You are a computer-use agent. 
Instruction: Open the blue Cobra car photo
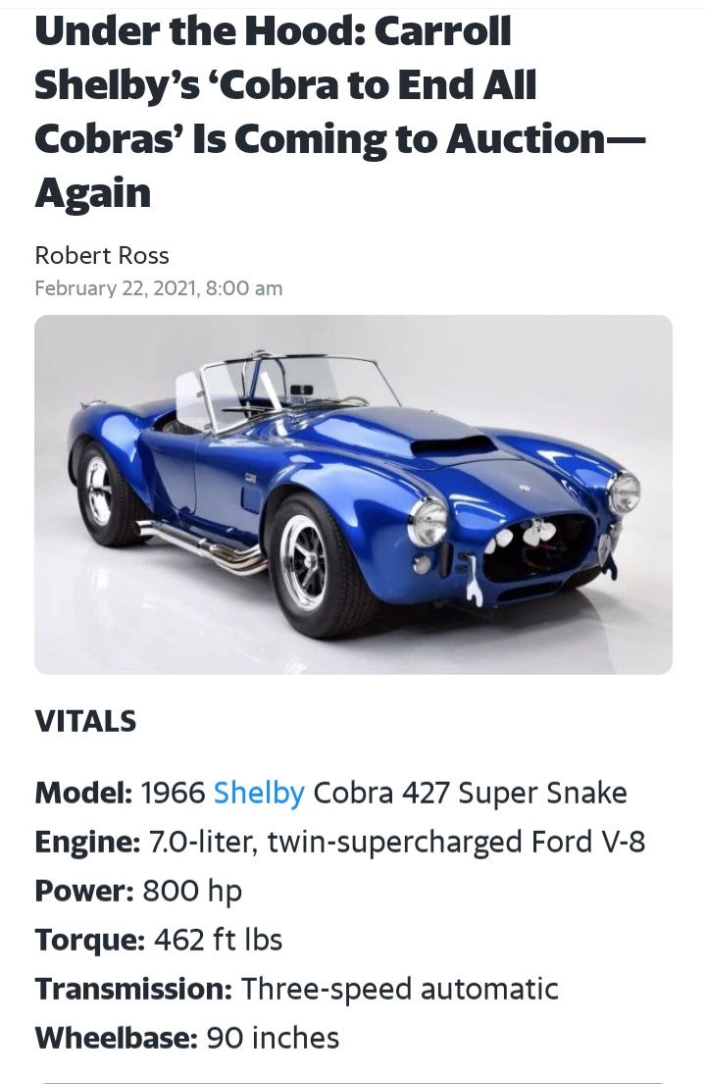[x=353, y=494]
